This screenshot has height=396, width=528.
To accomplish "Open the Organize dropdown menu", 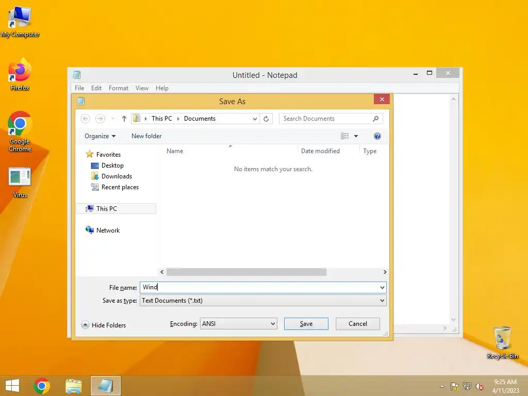I will click(100, 136).
